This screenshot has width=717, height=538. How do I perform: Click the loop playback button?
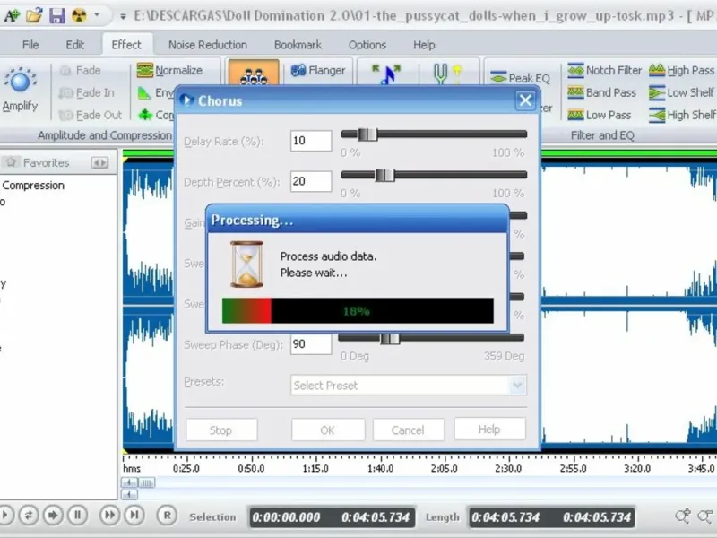coord(29,515)
